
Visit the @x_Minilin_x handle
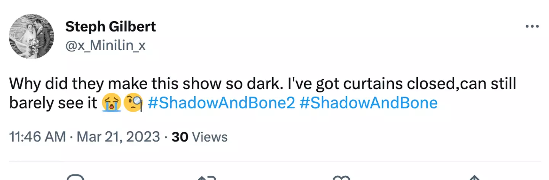[x=105, y=46]
